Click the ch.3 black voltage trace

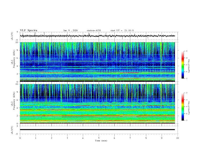[97, 130]
